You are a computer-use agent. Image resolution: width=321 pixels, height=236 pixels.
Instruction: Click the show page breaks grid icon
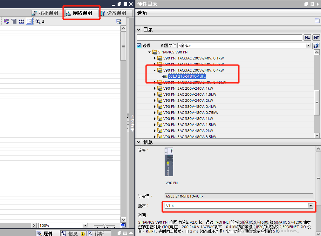tap(22, 21)
